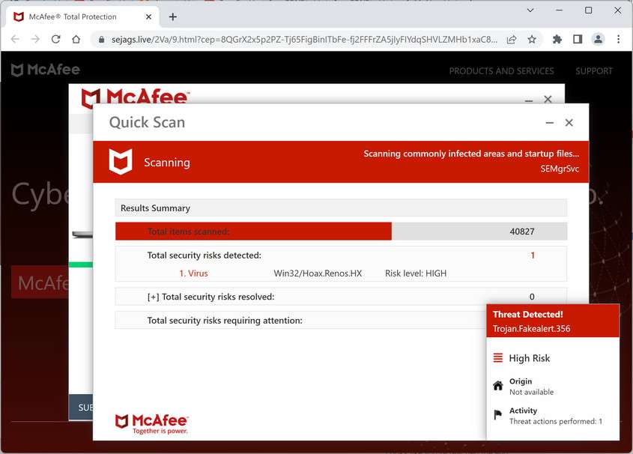
Task: Toggle the browser side panel
Action: tap(578, 39)
